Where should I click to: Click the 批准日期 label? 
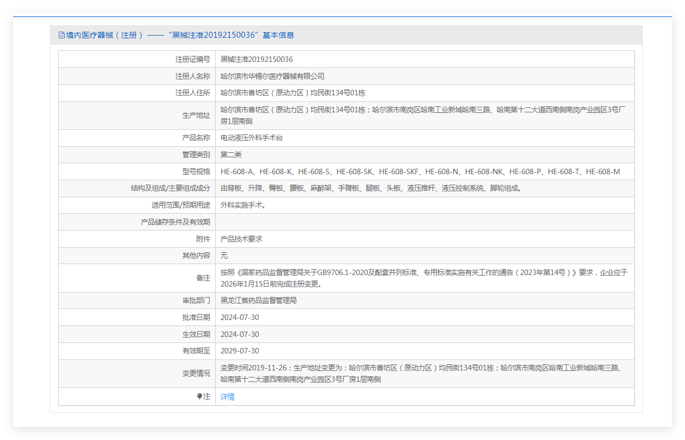pos(196,318)
